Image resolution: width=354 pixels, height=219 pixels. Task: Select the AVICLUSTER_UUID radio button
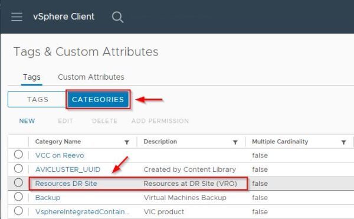(x=18, y=169)
